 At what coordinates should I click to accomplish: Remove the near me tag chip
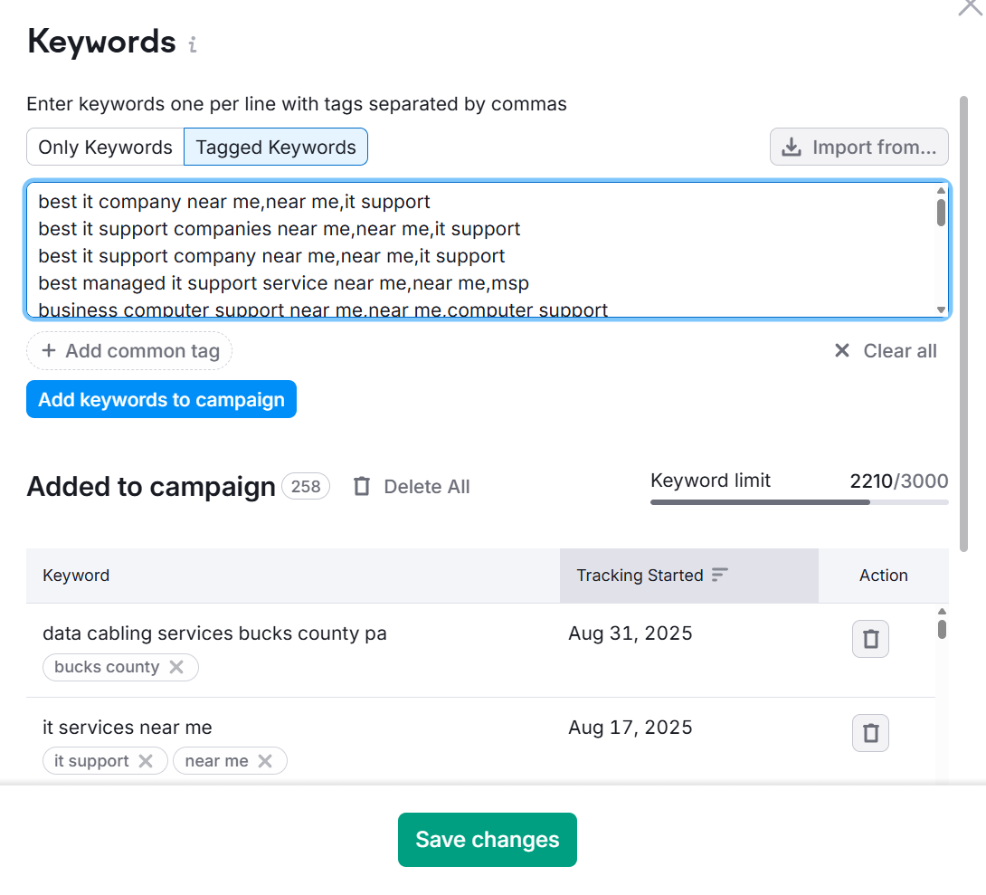click(265, 761)
